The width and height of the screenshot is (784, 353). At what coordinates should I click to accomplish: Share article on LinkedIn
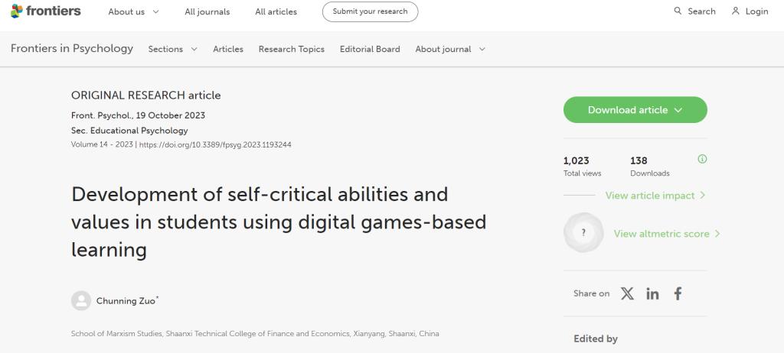[x=652, y=293]
